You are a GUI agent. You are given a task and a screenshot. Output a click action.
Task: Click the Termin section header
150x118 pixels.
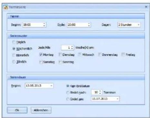(76, 16)
